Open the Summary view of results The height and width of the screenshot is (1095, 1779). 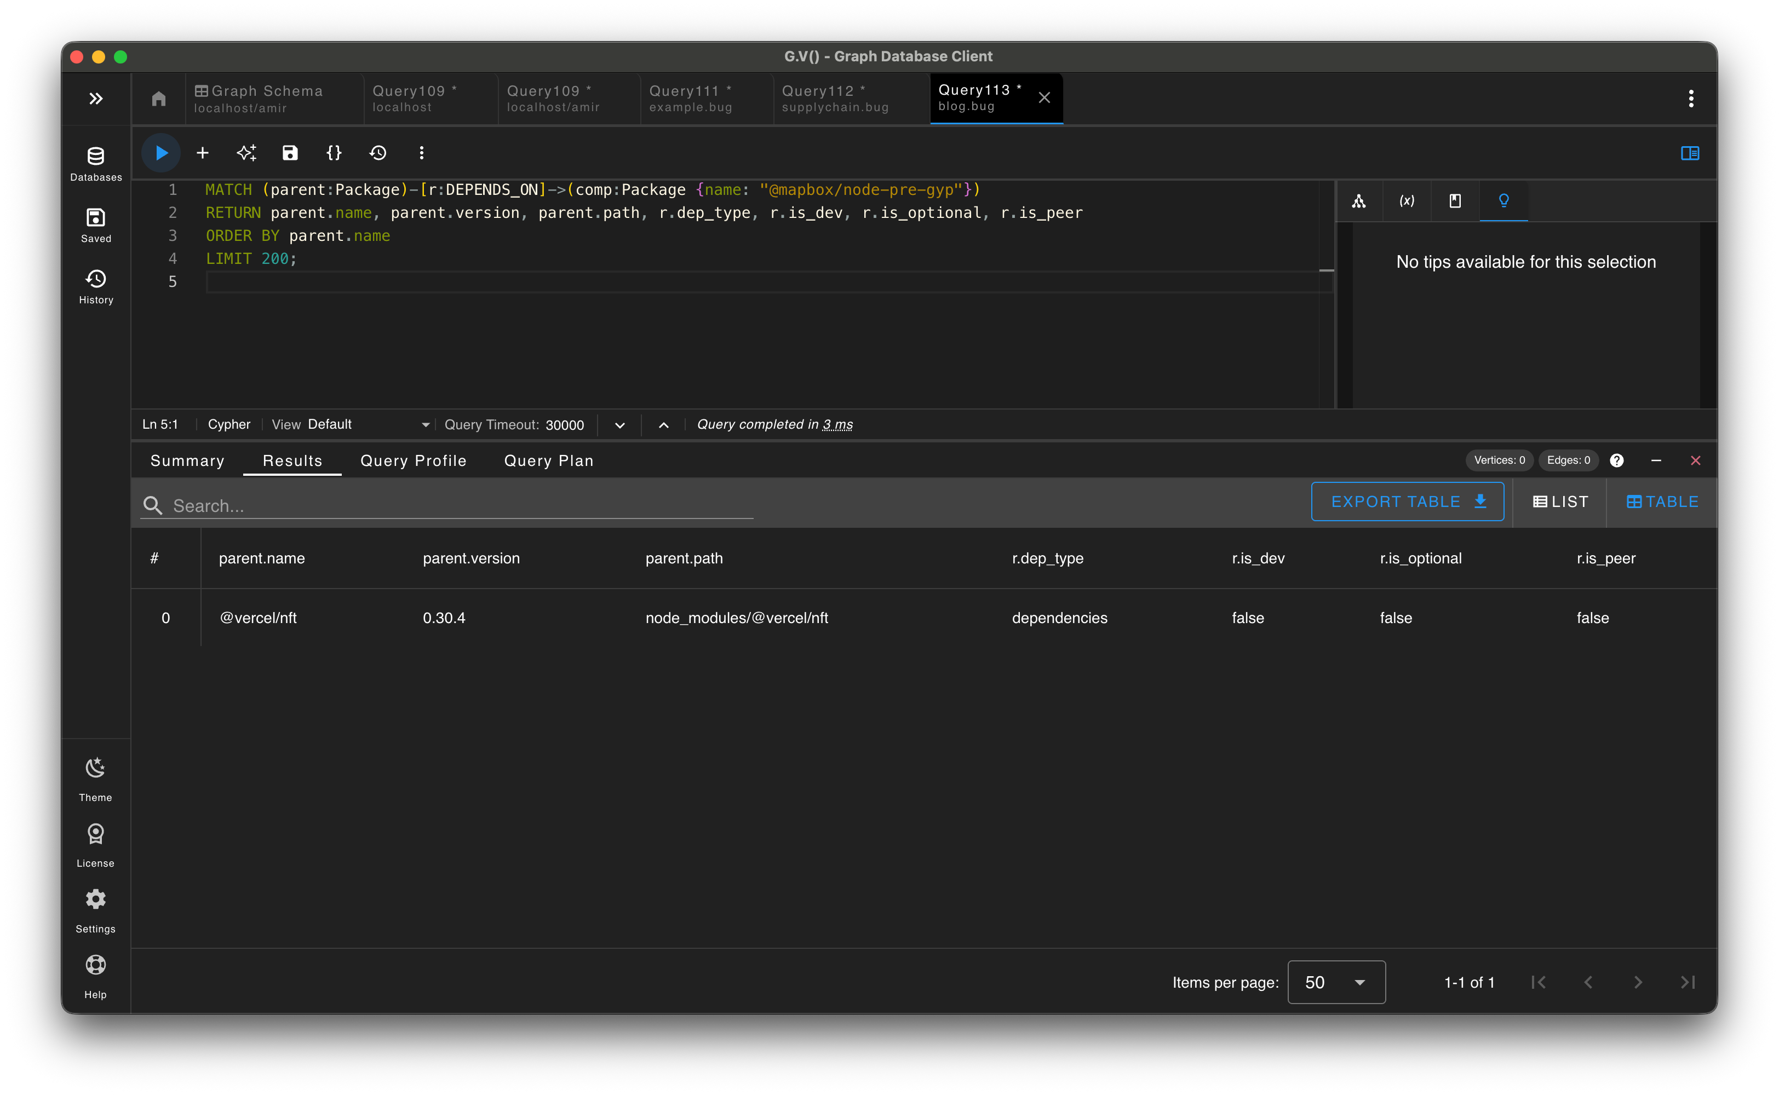click(x=187, y=460)
